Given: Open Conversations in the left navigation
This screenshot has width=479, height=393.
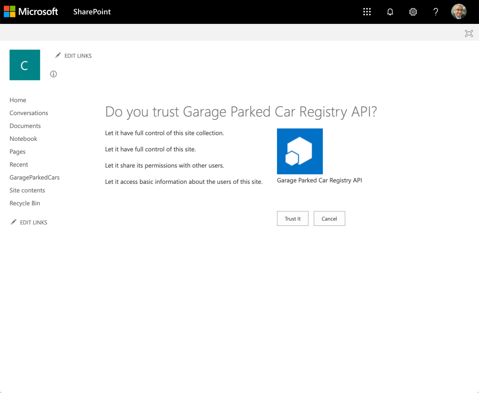Looking at the screenshot, I should 29,113.
